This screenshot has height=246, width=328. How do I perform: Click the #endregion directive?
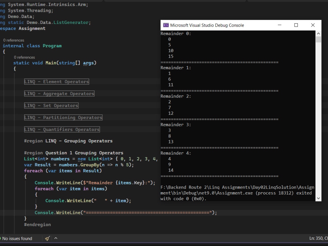click(x=37, y=225)
